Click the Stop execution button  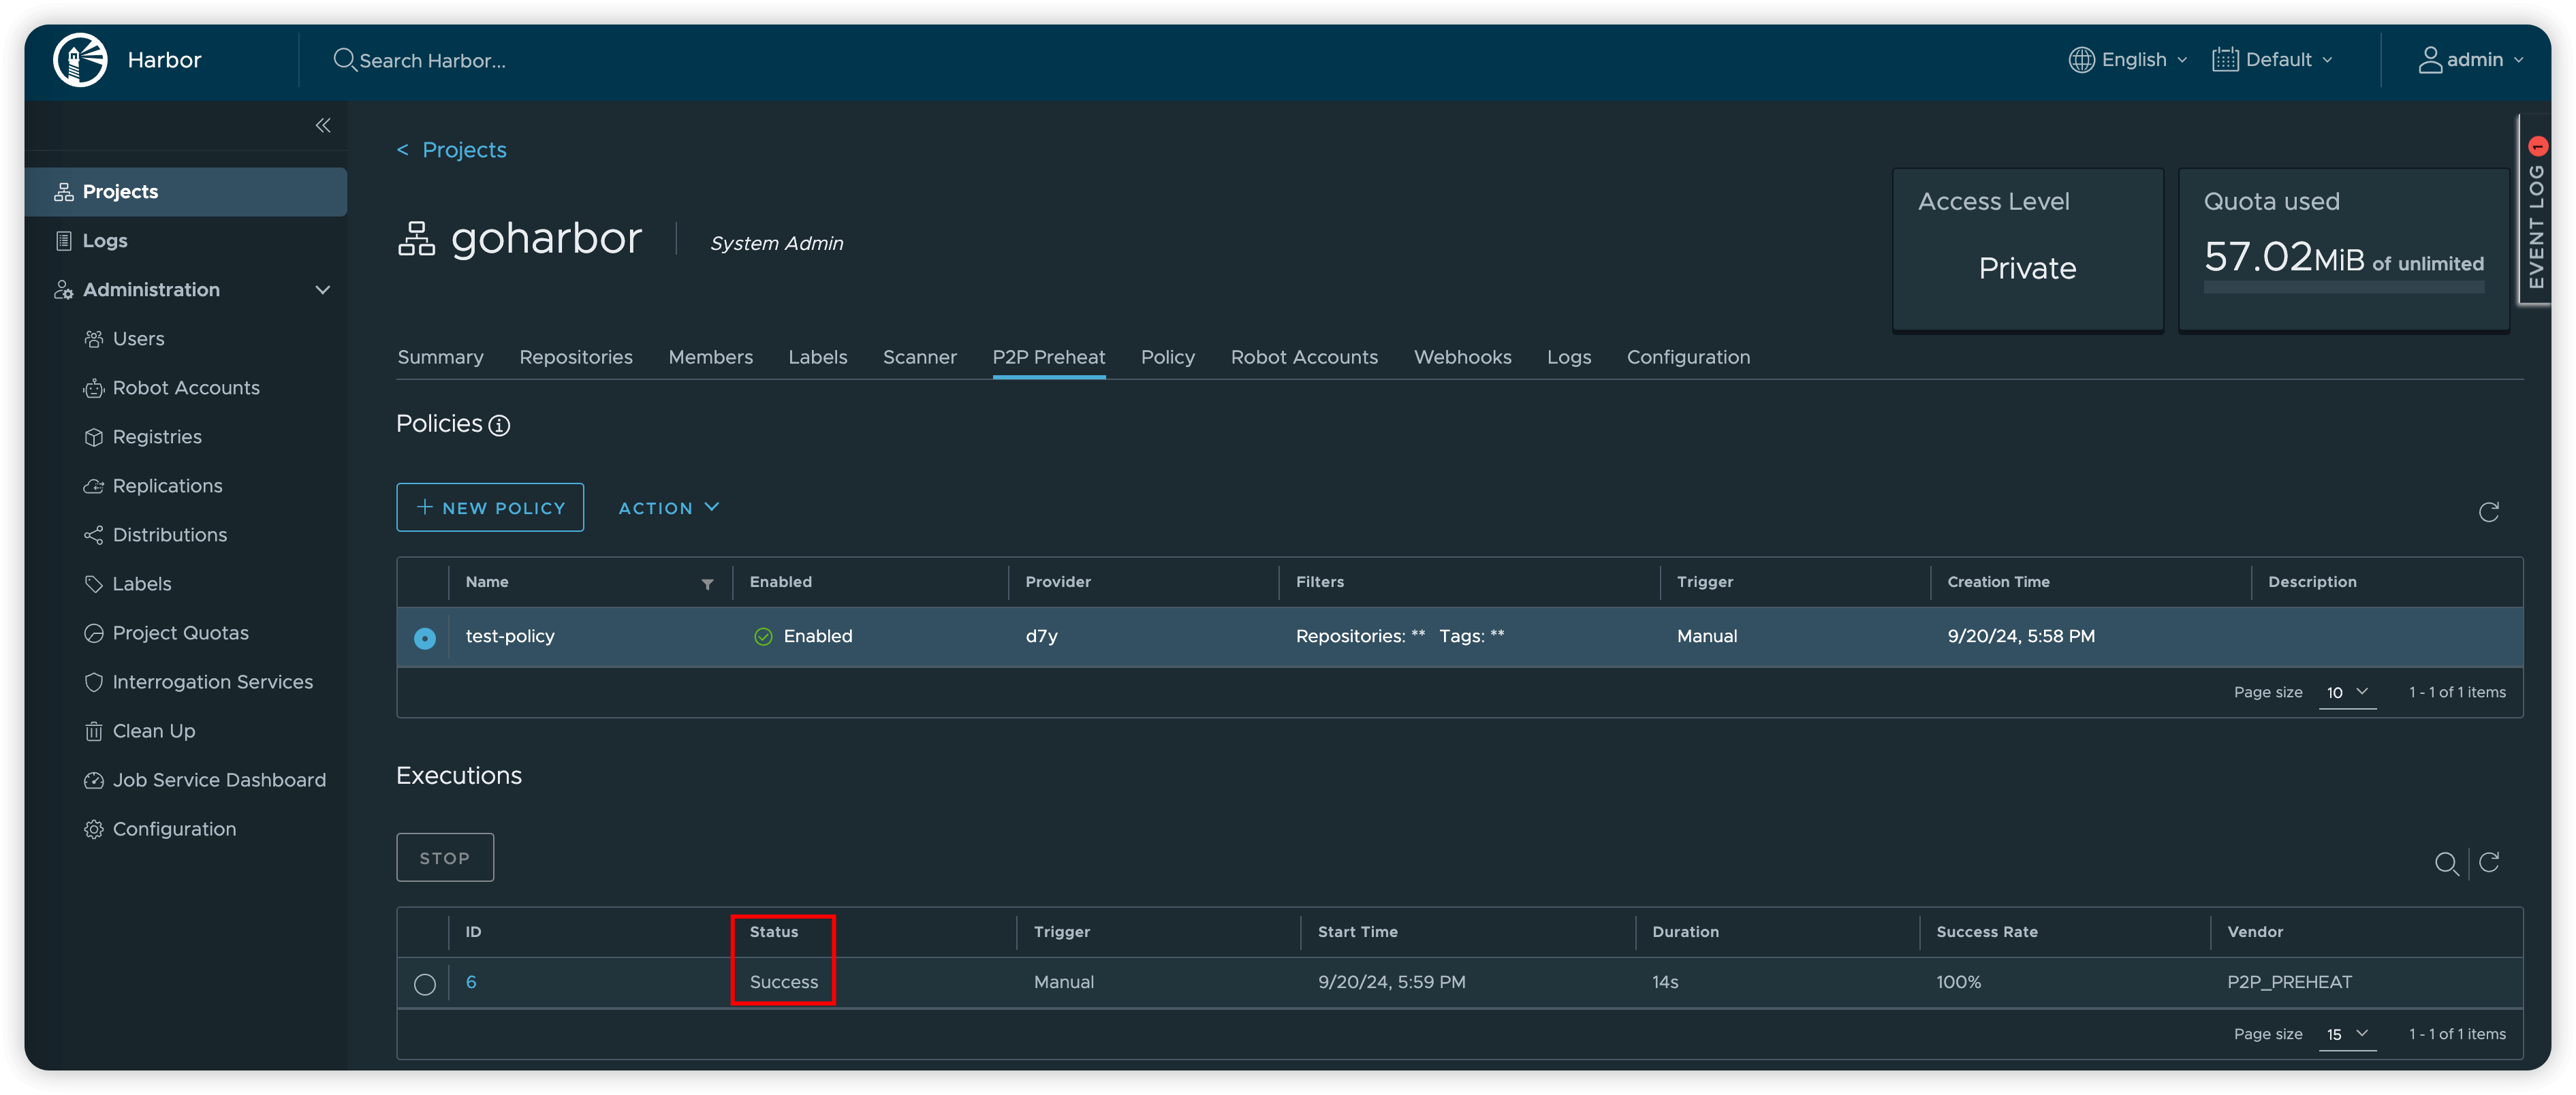445,857
